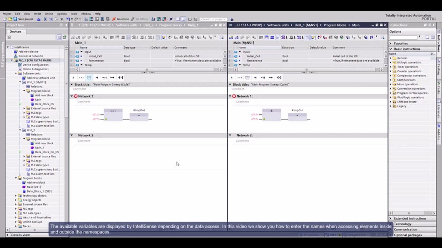Insert OR (>=1) box in right editor favorites
The image size is (442, 248).
(x=239, y=77)
